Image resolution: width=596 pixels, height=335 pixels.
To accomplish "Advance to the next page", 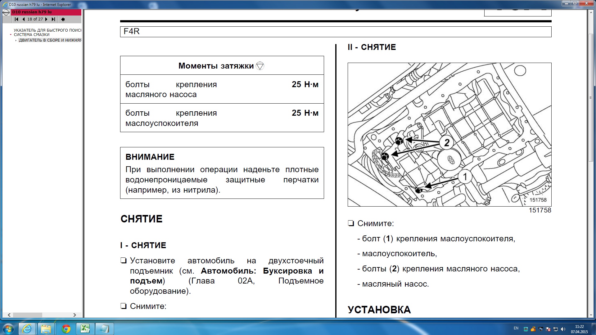I will click(x=46, y=19).
